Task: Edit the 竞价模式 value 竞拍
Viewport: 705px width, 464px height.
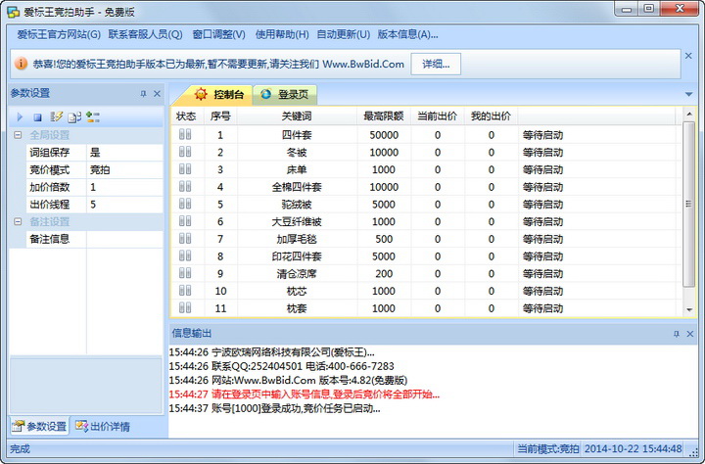Action: tap(124, 170)
